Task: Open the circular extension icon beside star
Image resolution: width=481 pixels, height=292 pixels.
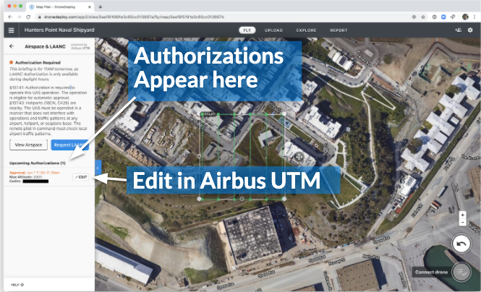Action: coord(435,17)
